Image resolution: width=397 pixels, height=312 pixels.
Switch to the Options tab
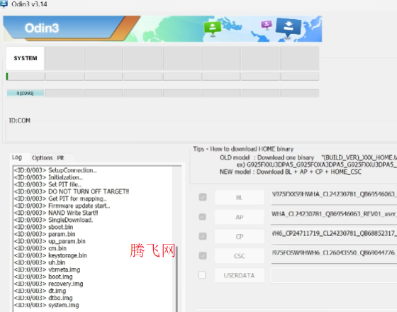tap(43, 157)
